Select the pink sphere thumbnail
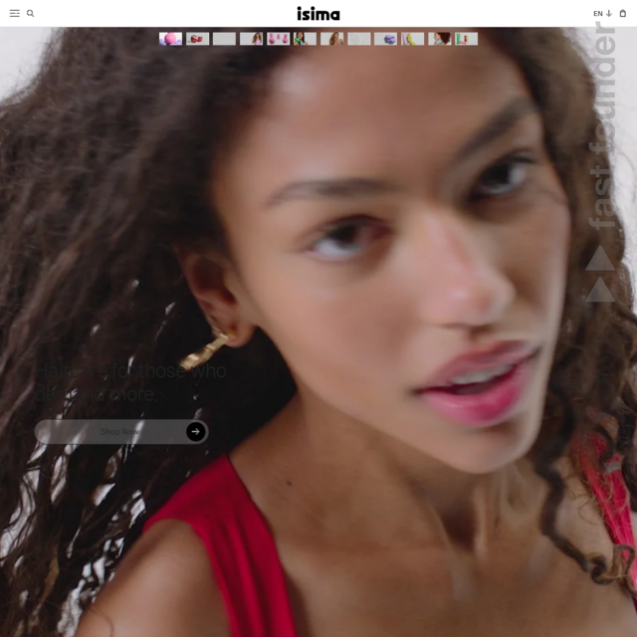Image resolution: width=637 pixels, height=637 pixels. coord(170,39)
